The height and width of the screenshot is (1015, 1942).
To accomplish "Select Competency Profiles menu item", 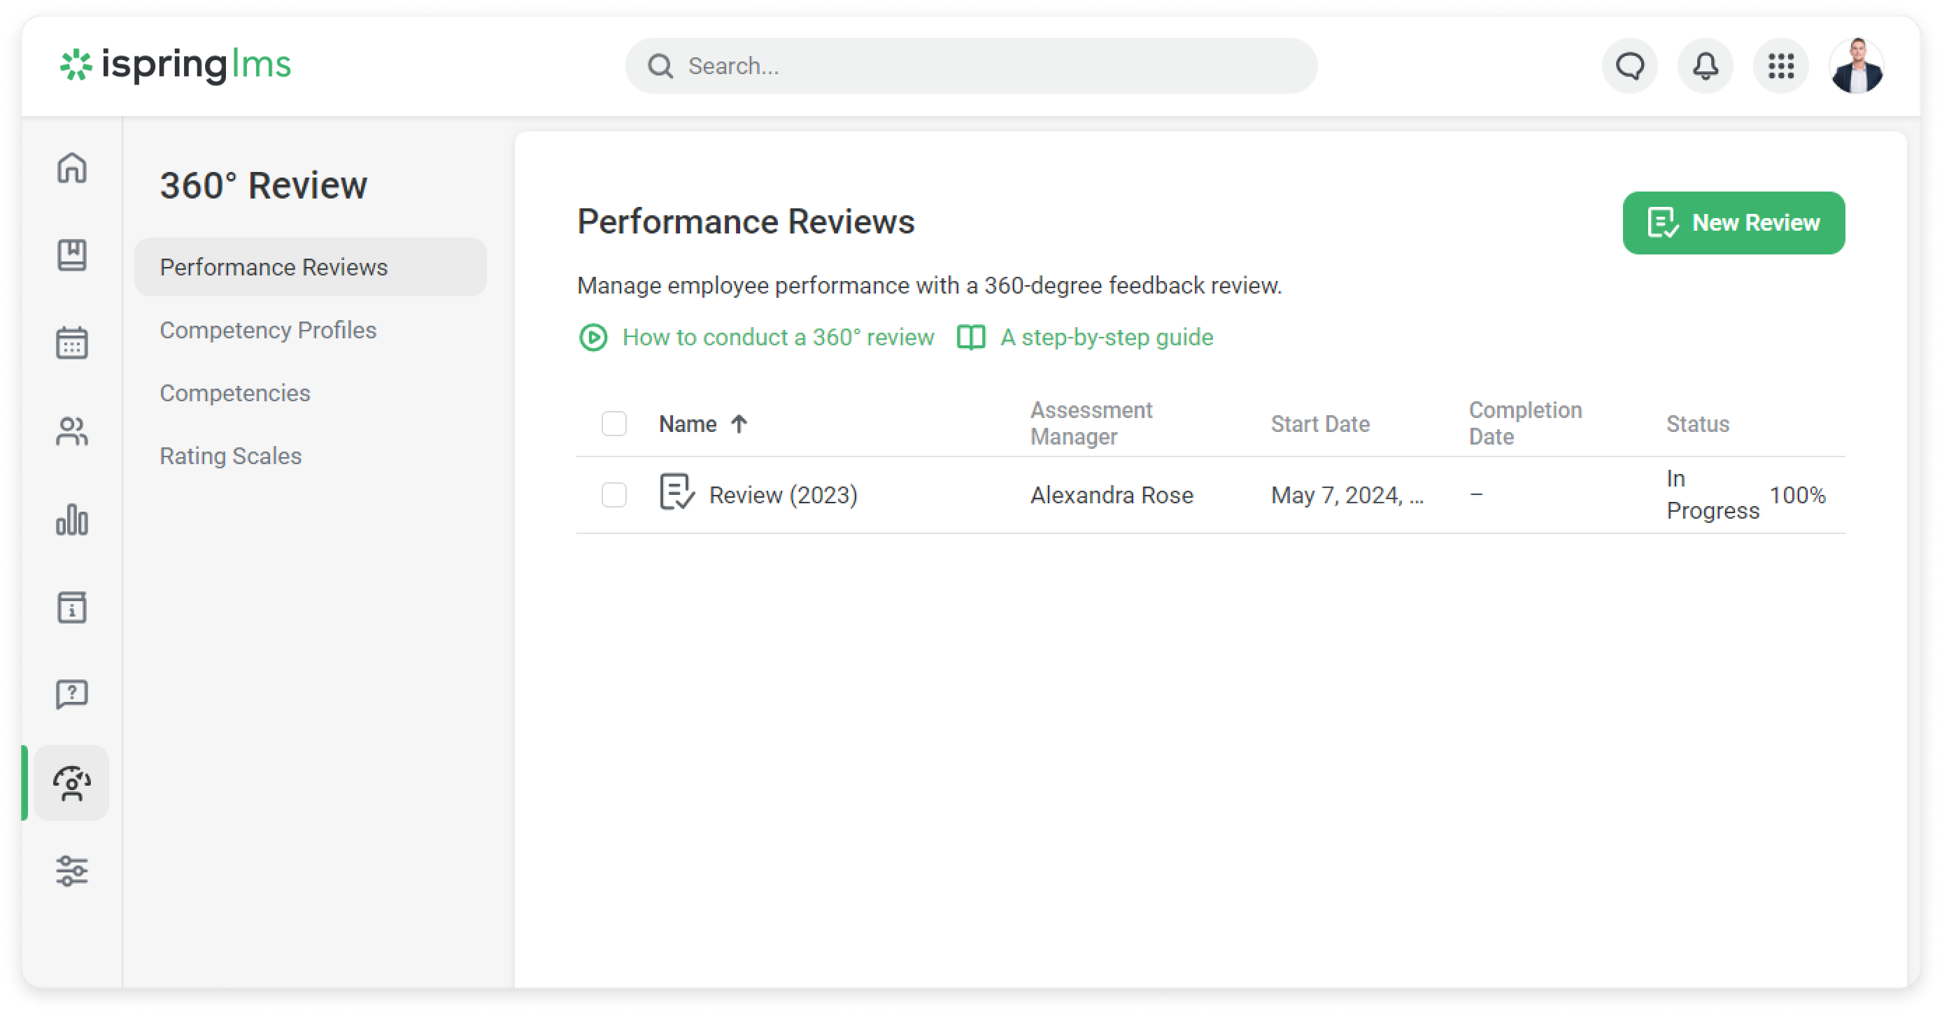I will tap(268, 330).
